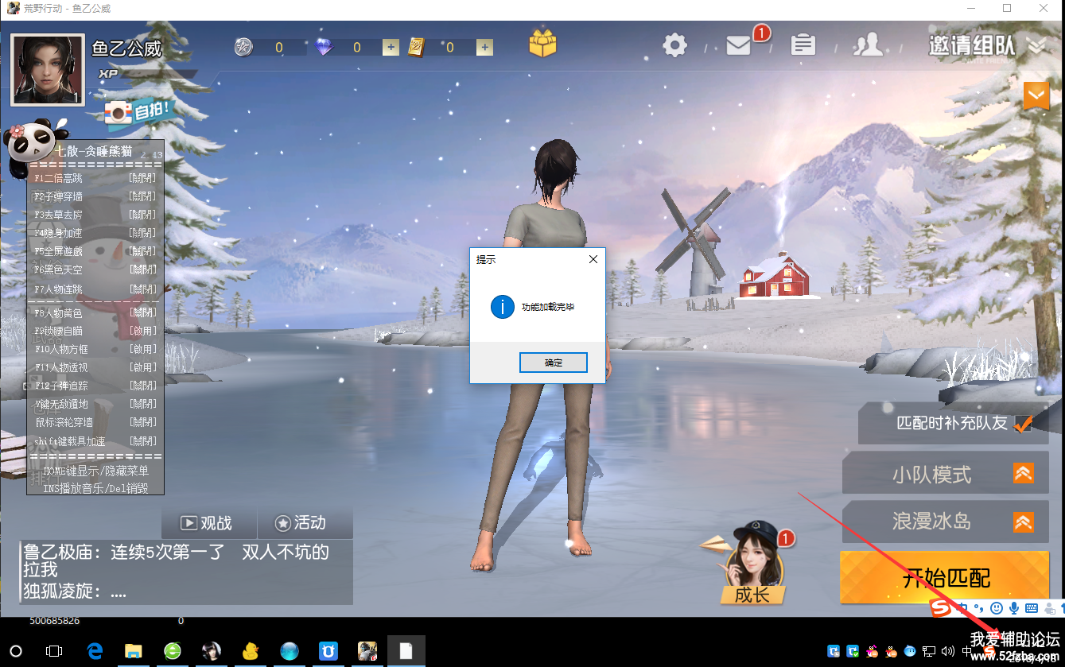
Task: Toggle 匹配时补充队友 checkbox
Action: click(1023, 423)
